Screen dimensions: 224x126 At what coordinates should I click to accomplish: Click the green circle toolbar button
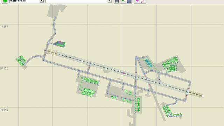(x=5, y=1)
